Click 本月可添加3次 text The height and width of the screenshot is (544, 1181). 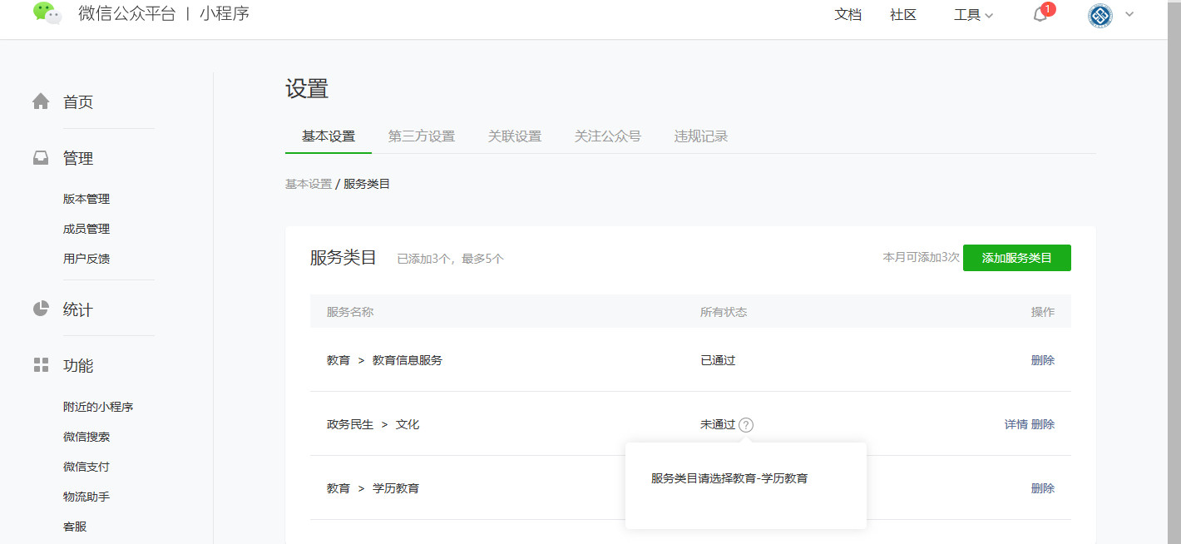click(921, 258)
